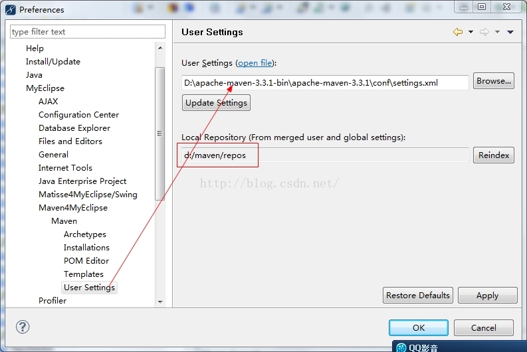Screen dimensions: 527x352
Task: Select Help in the preferences tree
Action: (35, 48)
